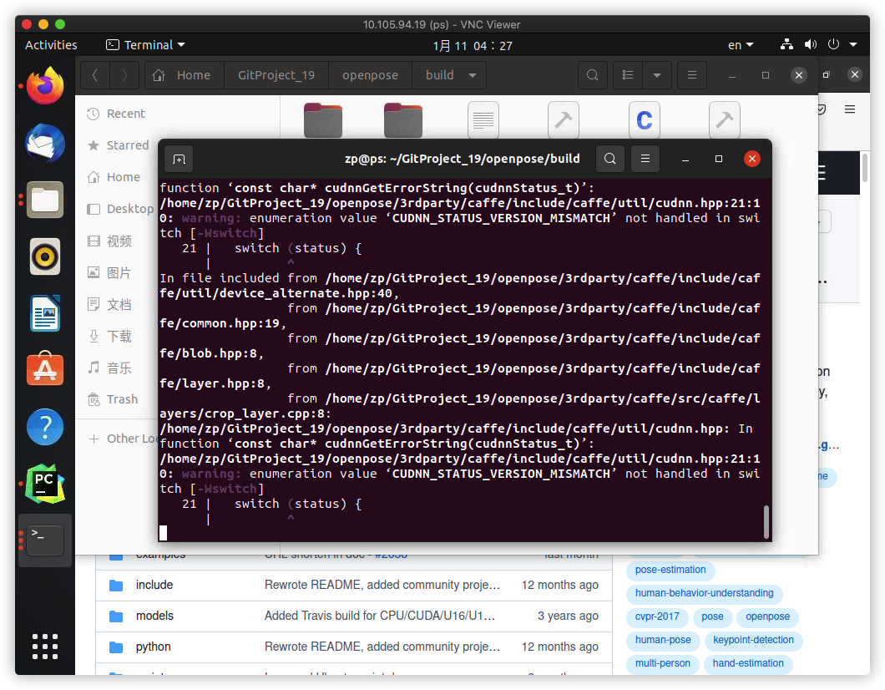Open Ubuntu Software from the dock

pos(44,368)
